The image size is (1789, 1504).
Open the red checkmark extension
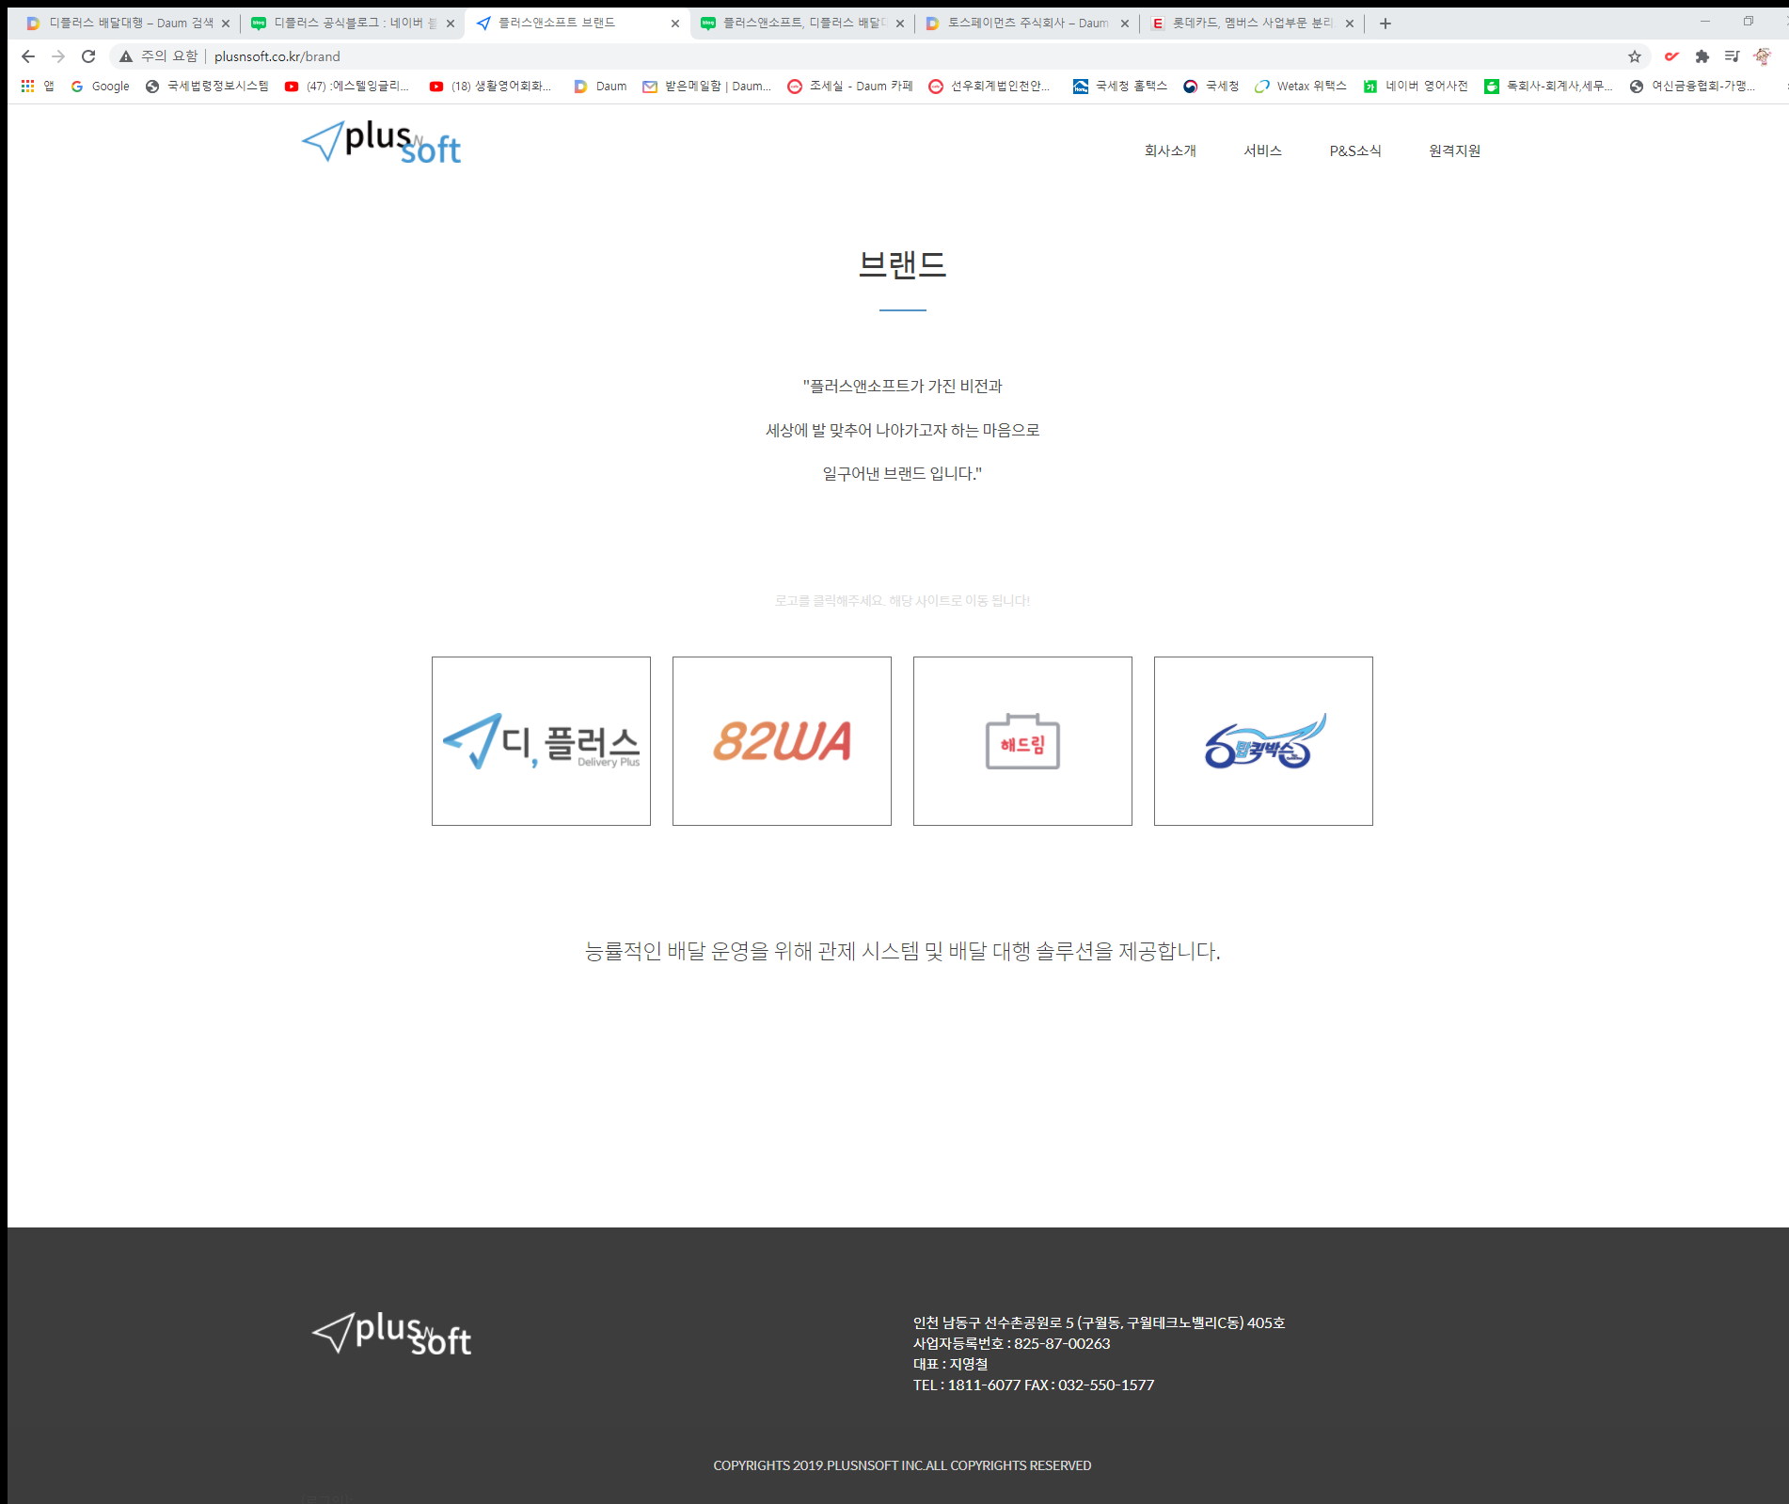(x=1671, y=56)
